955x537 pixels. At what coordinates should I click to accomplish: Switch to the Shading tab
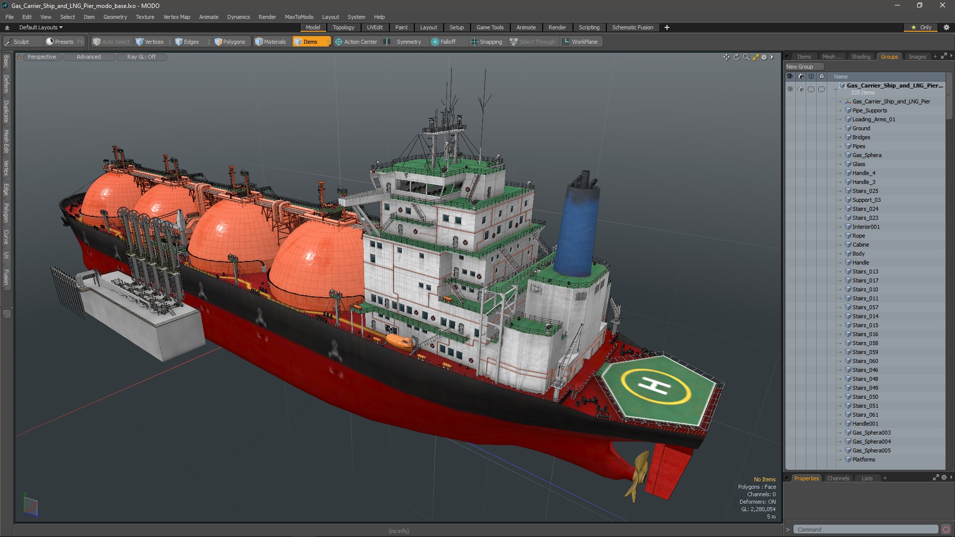[860, 57]
